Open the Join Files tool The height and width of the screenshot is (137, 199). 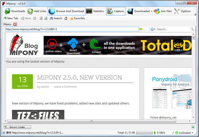[x=163, y=11]
